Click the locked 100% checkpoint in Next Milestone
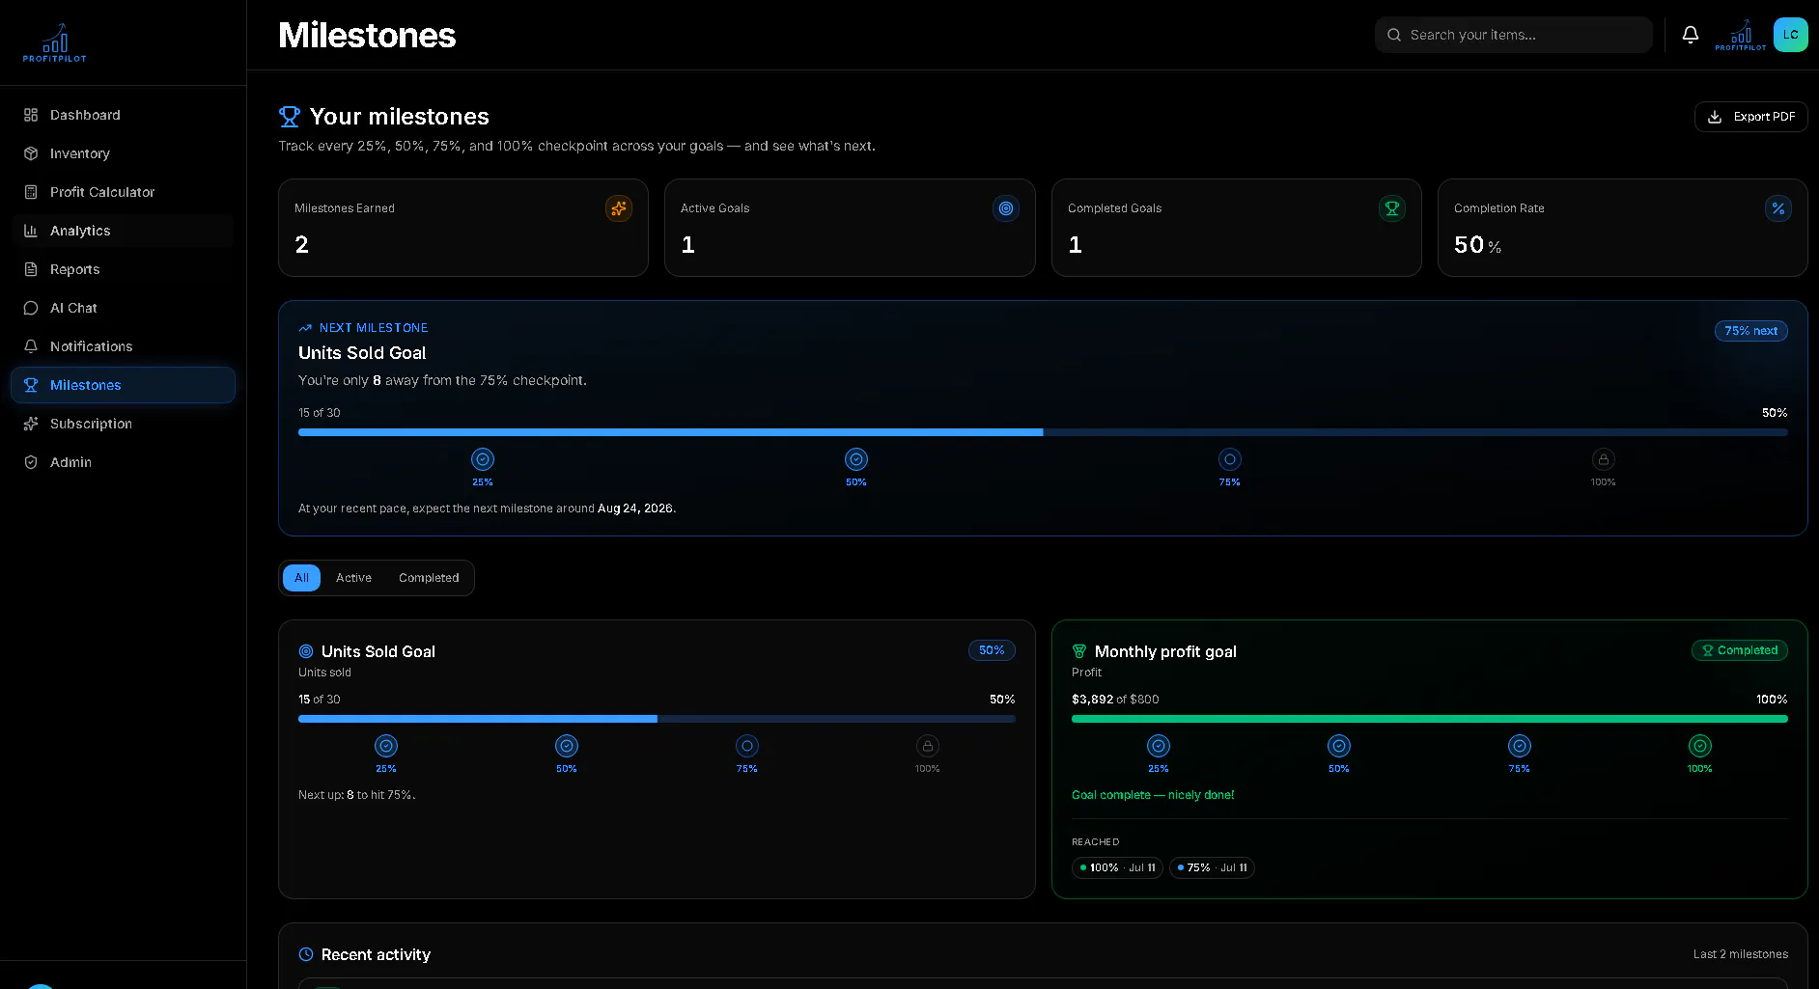1819x989 pixels. (1604, 459)
